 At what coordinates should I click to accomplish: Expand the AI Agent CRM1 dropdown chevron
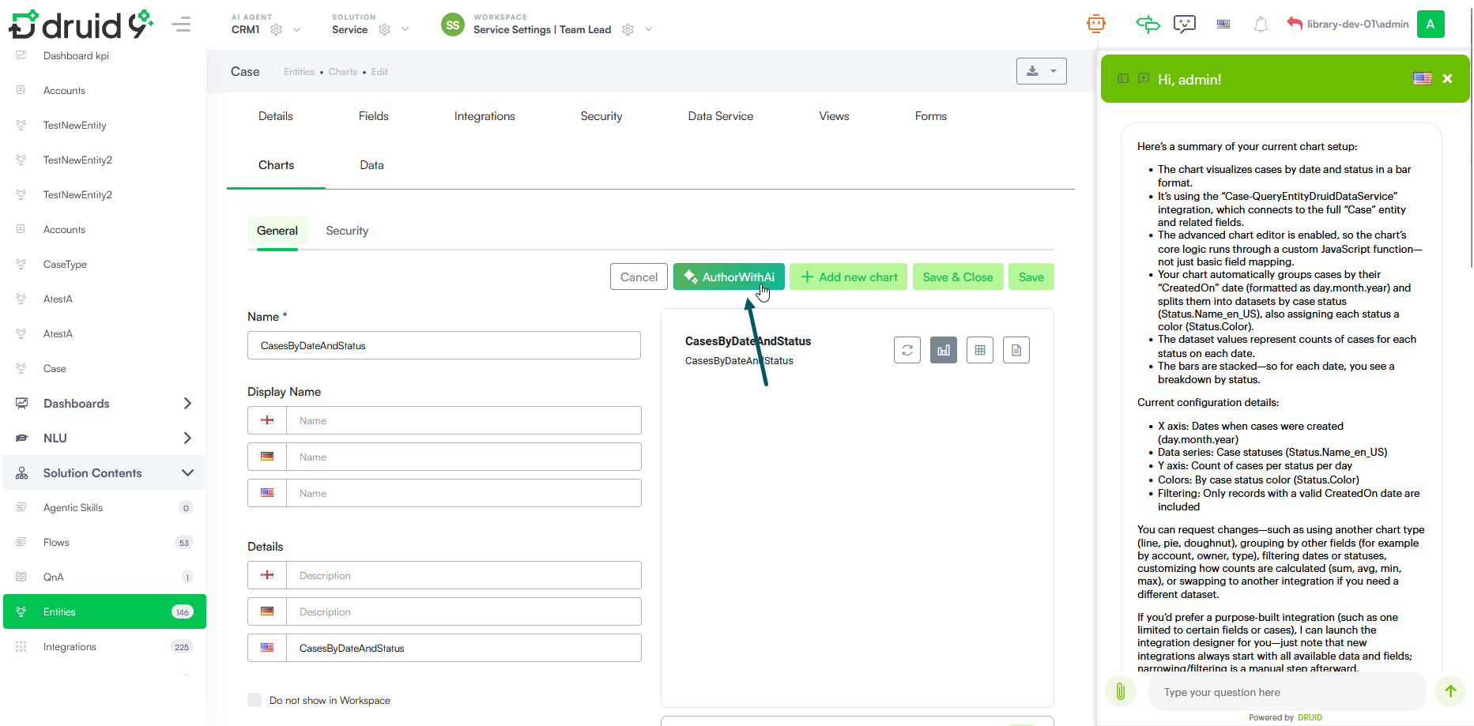click(296, 30)
